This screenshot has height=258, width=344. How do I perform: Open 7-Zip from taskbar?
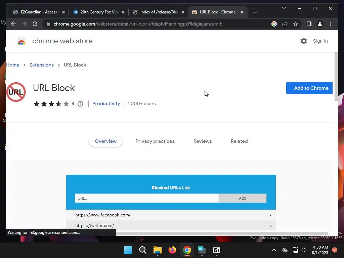(x=217, y=250)
